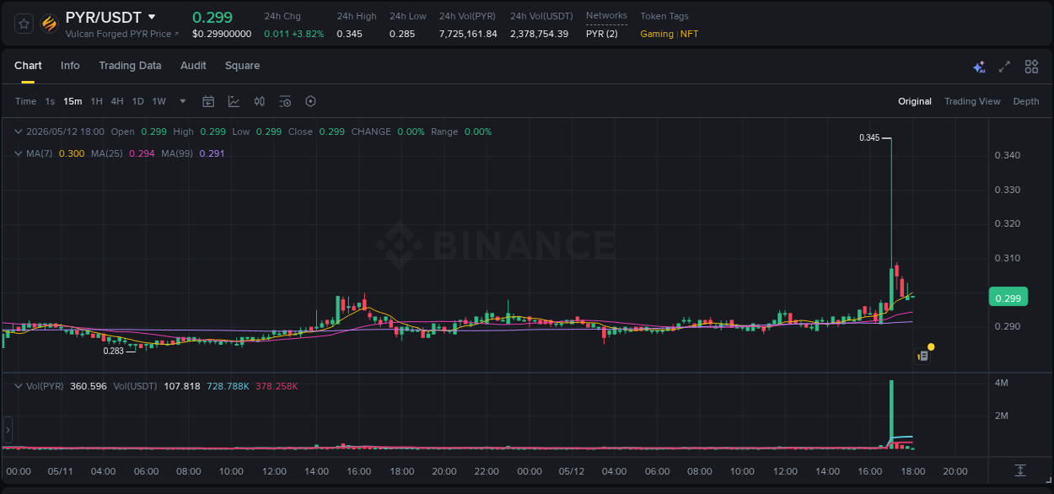Expand the left side panel arrow
This screenshot has height=494, width=1054.
[x=8, y=429]
